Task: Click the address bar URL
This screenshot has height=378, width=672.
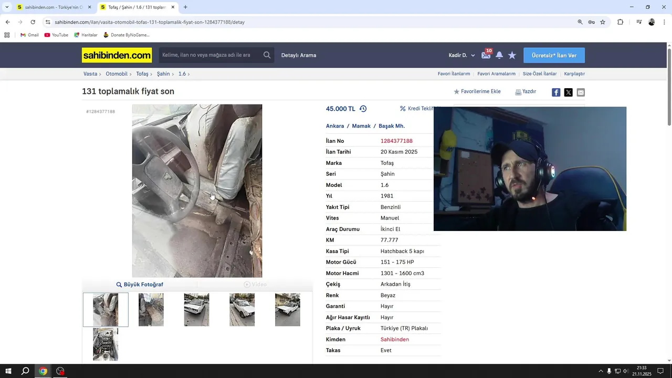Action: (150, 22)
